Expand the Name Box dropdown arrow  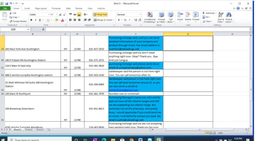[x=28, y=30]
